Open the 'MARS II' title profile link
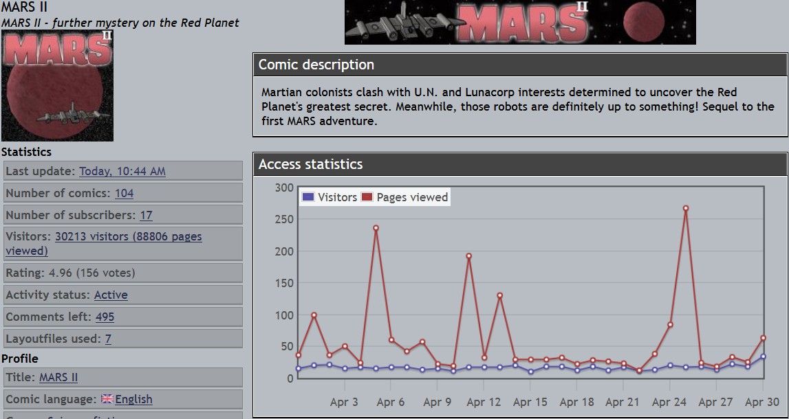Viewport: 789px width, 419px height. [58, 377]
